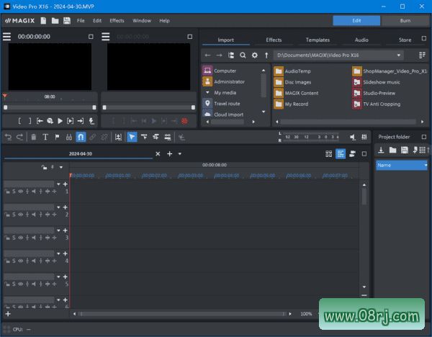Navigate back in Import browser
This screenshot has height=337, width=432.
coord(207,55)
